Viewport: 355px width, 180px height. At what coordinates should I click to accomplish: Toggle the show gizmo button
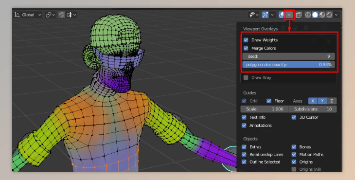coord(265,15)
